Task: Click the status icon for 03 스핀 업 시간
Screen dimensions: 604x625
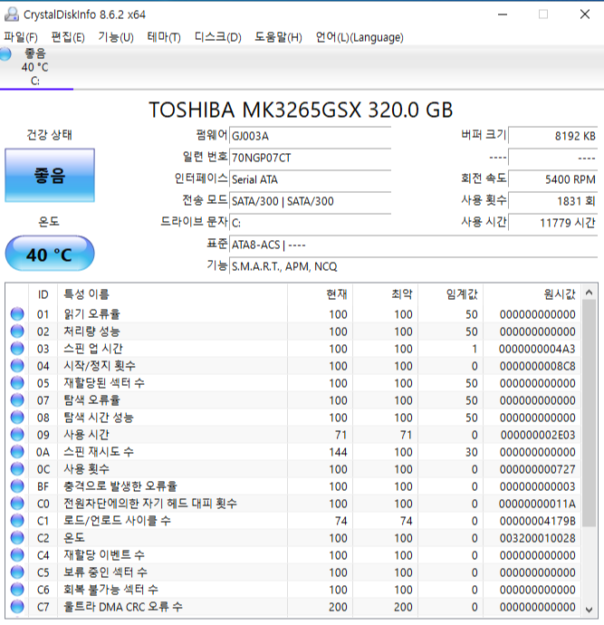Action: tap(17, 349)
